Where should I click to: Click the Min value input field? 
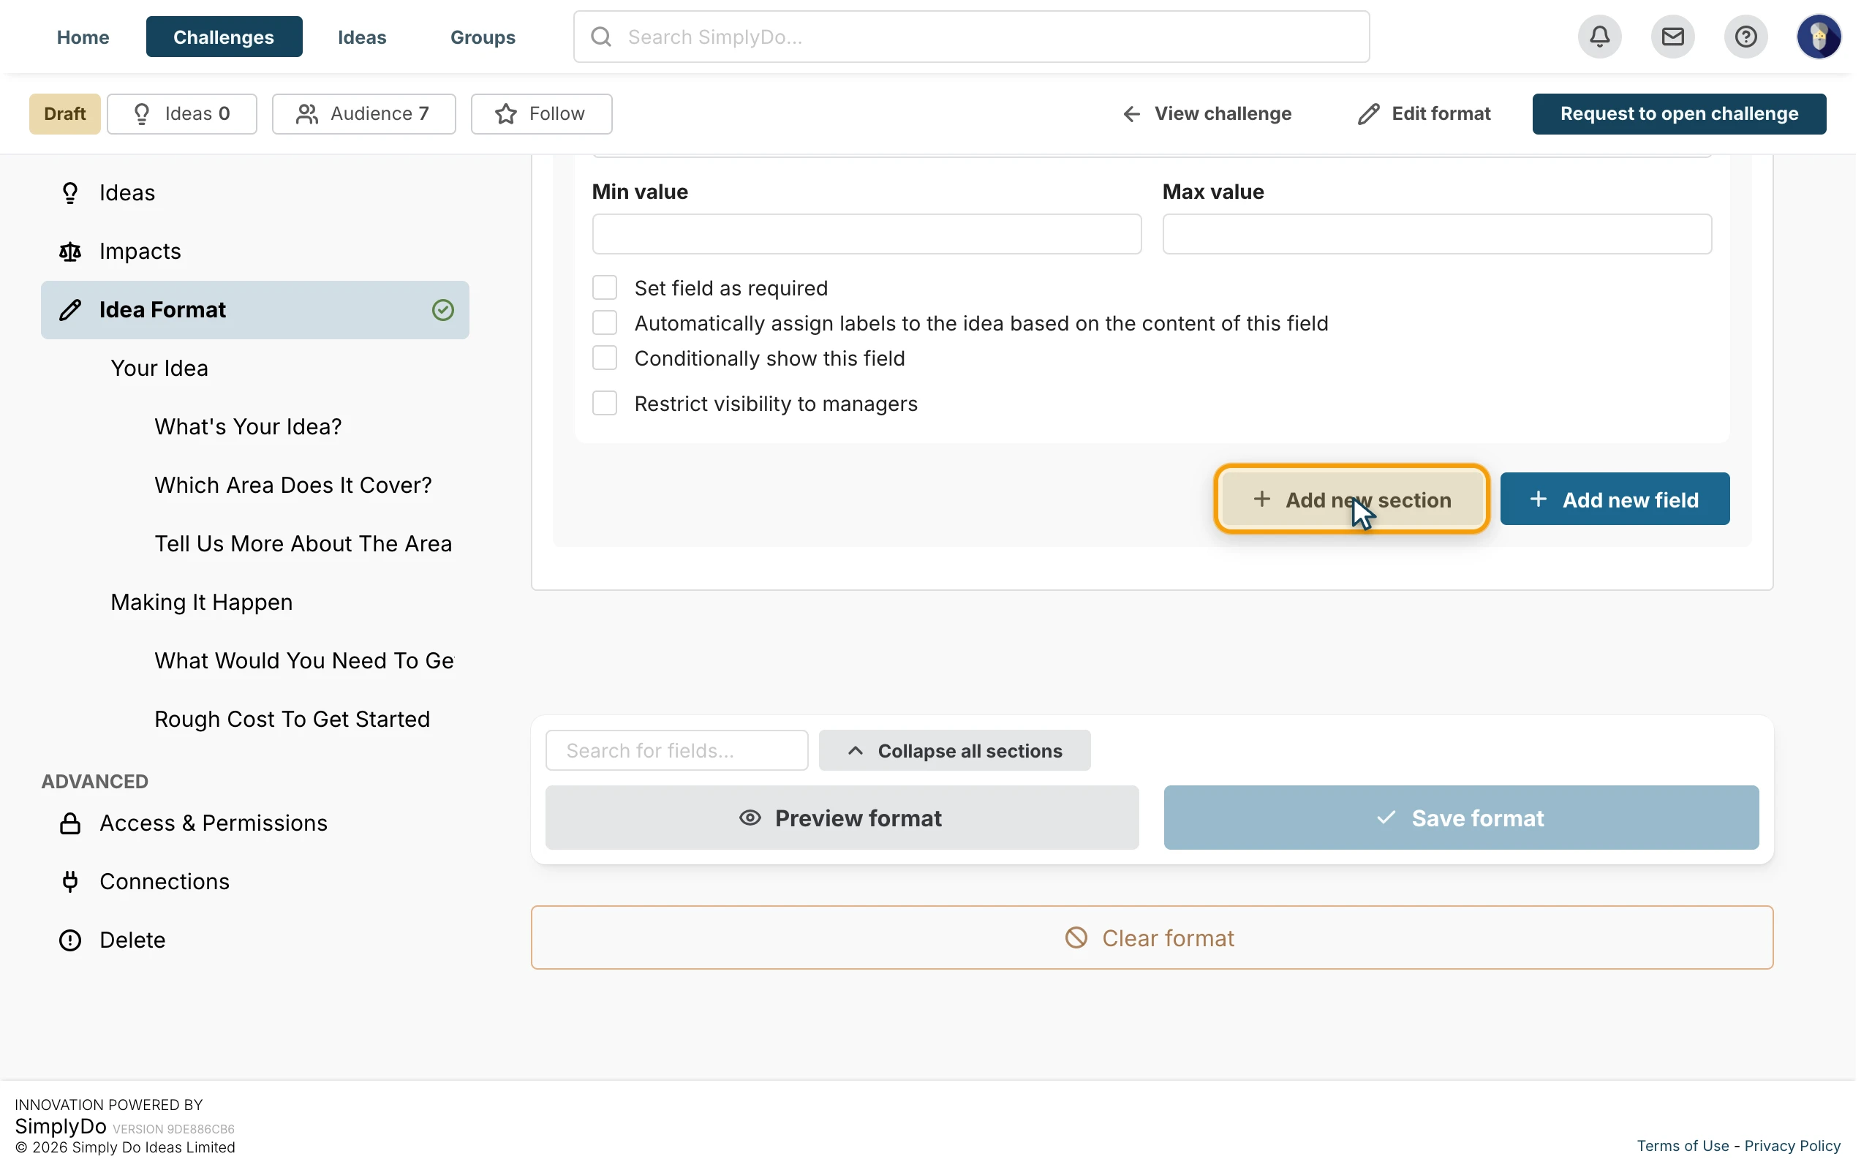[x=867, y=234]
